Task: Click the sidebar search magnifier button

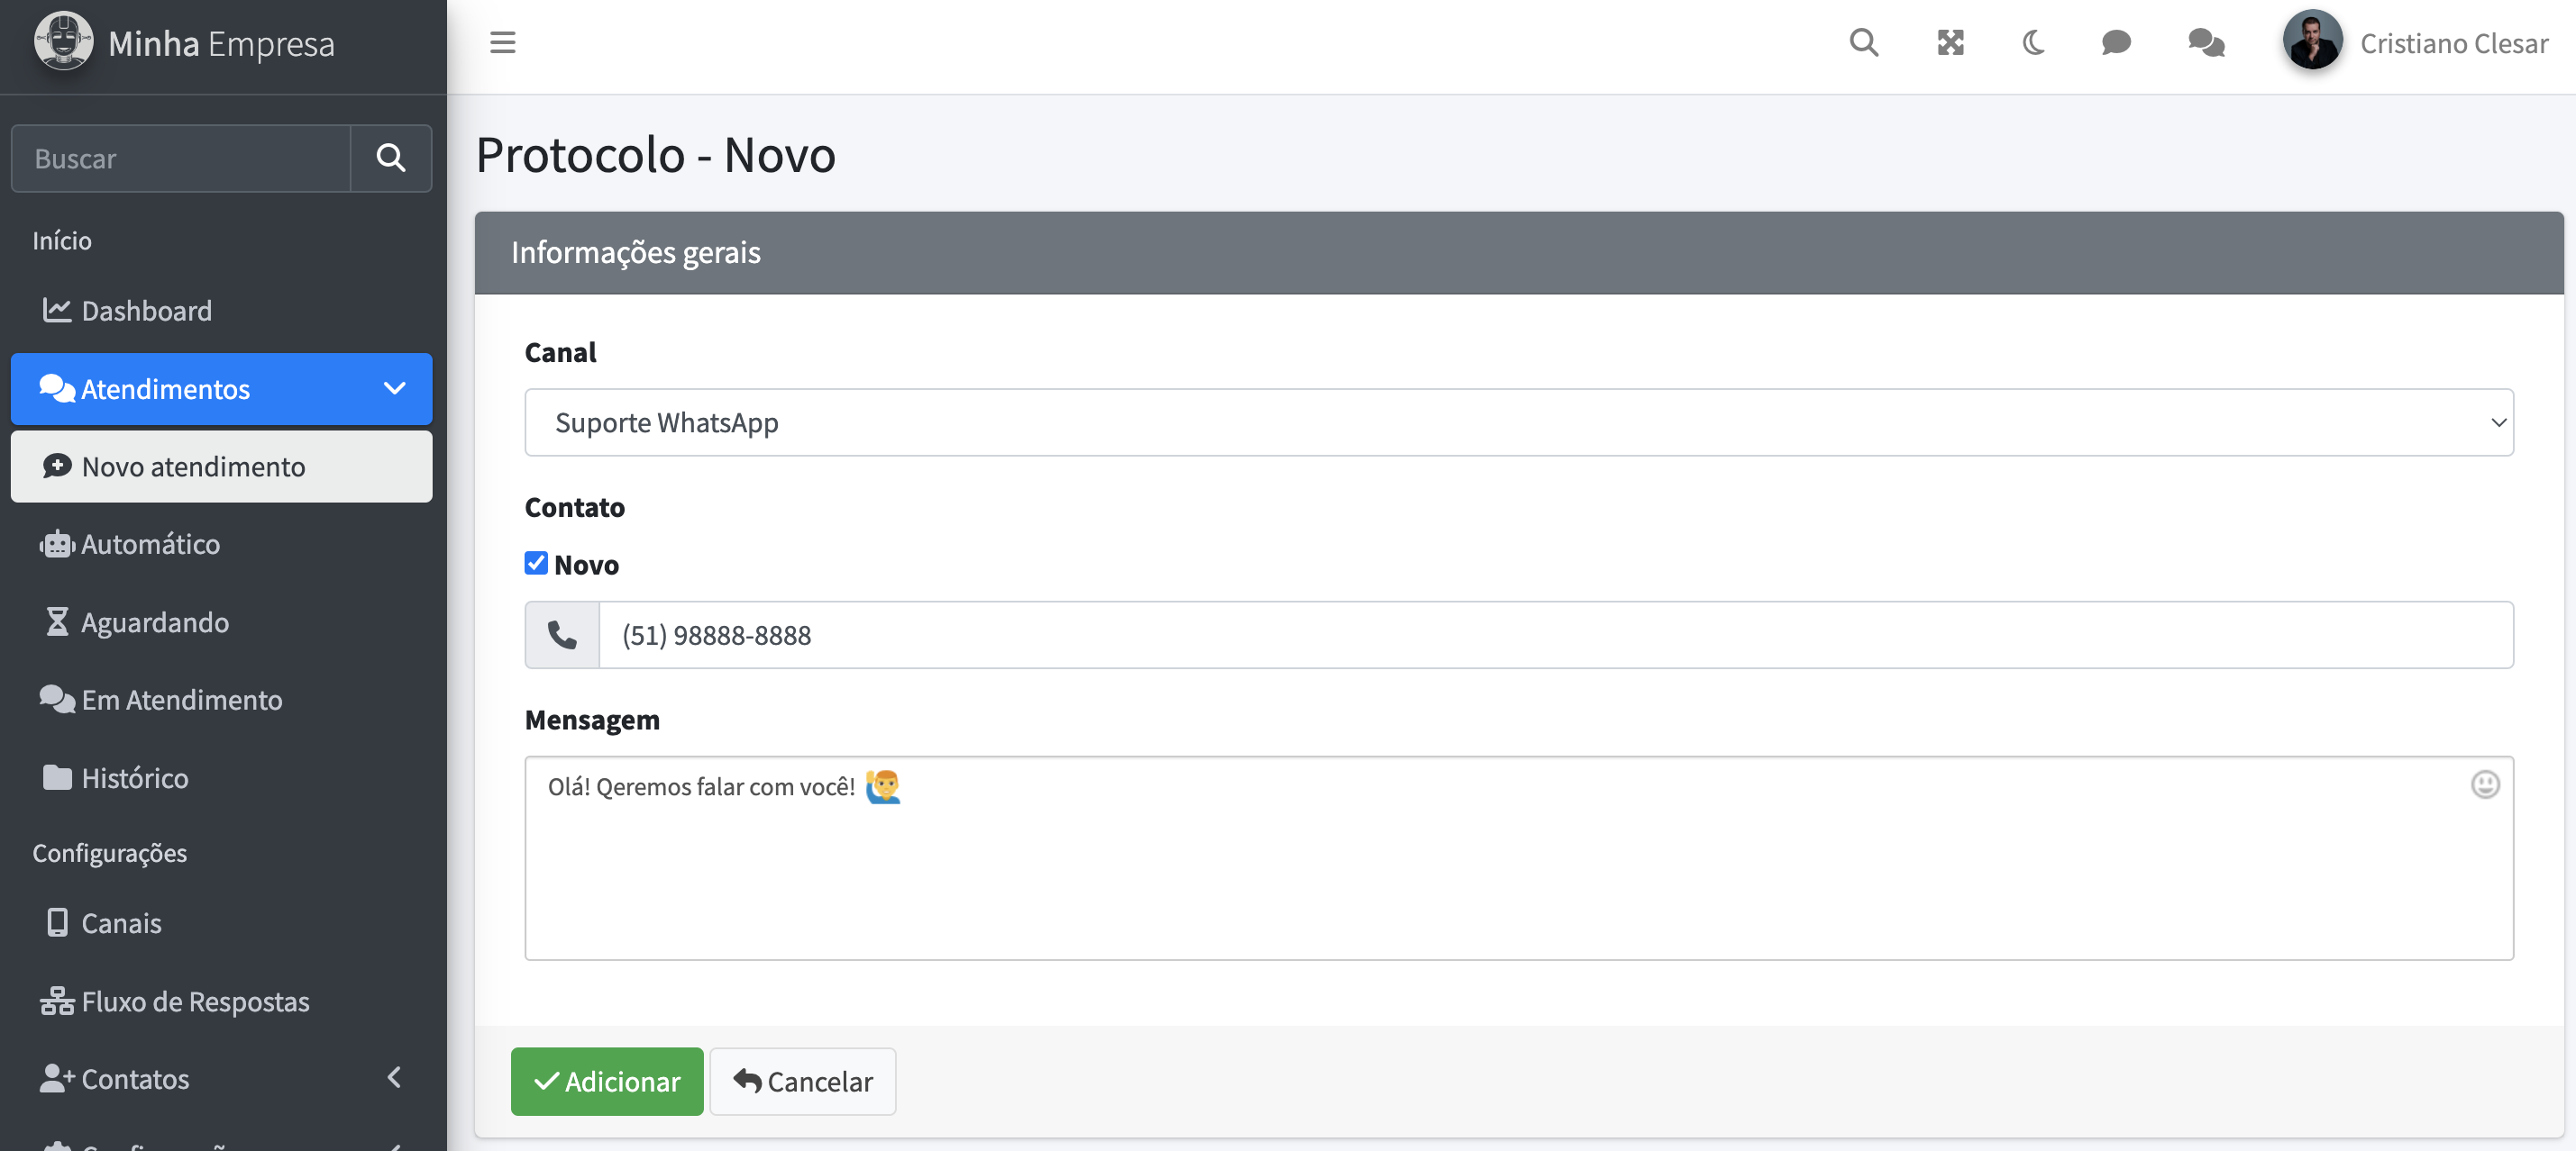Action: pos(391,158)
